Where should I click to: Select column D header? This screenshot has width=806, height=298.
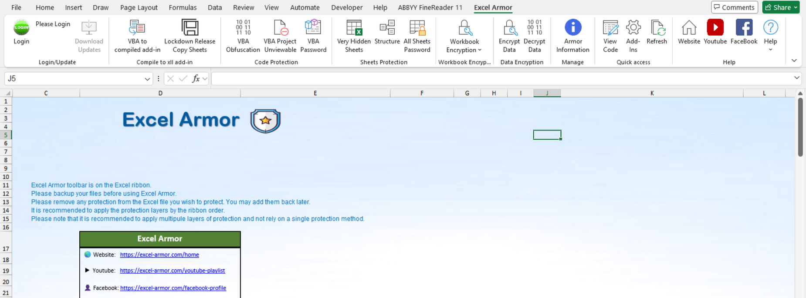click(160, 93)
